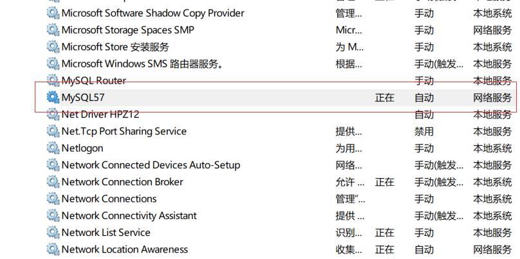The width and height of the screenshot is (520, 259).
Task: Click the MySQL Router service gear icon
Action: click(53, 80)
